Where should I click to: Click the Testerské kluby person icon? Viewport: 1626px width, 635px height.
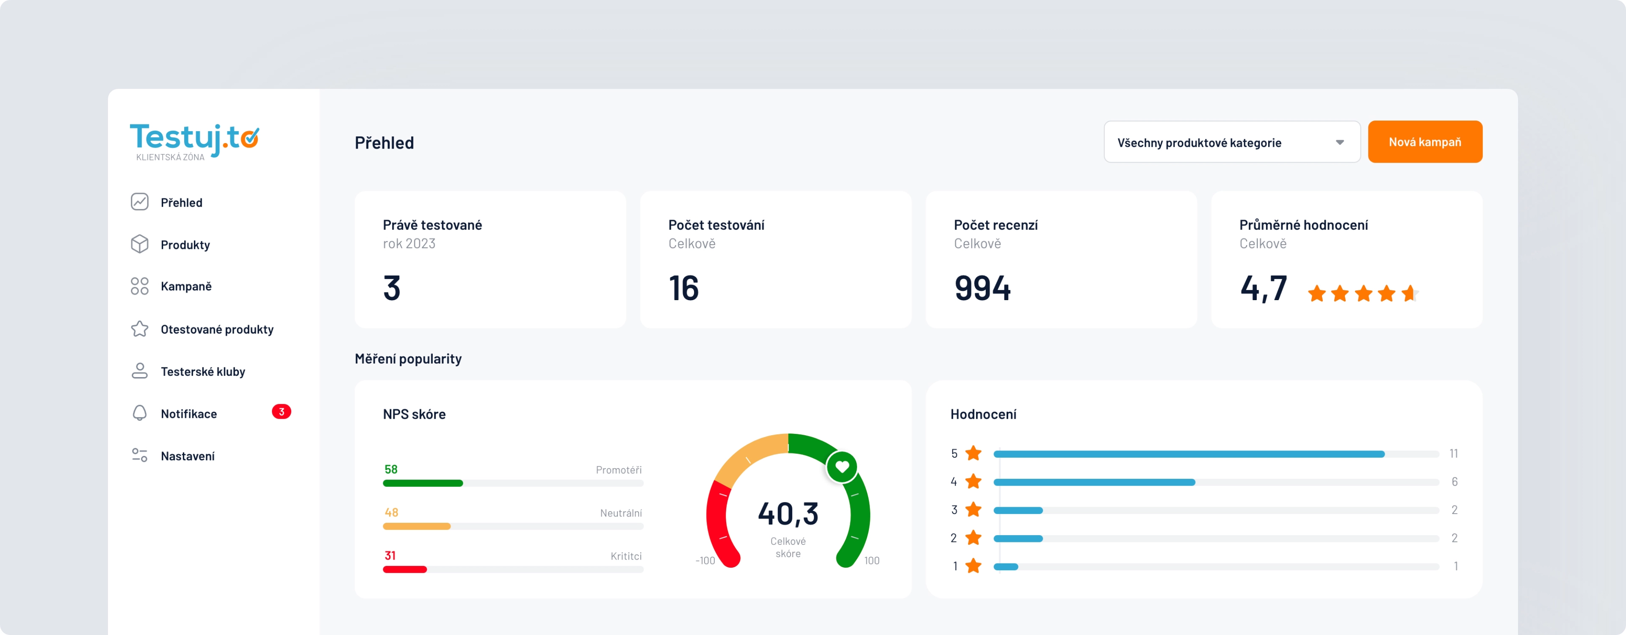coord(139,371)
